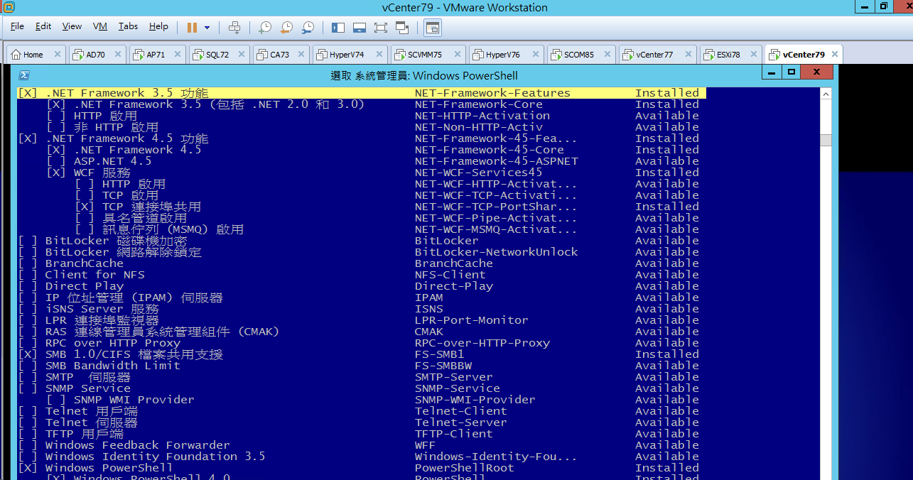Viewport: 913px width, 480px height.
Task: Take a snapshot of the VM
Action: coord(264,28)
